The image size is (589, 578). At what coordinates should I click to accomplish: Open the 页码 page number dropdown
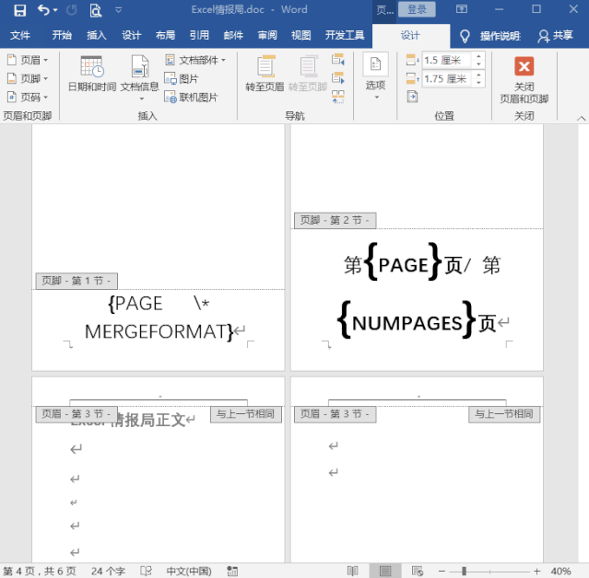(28, 98)
